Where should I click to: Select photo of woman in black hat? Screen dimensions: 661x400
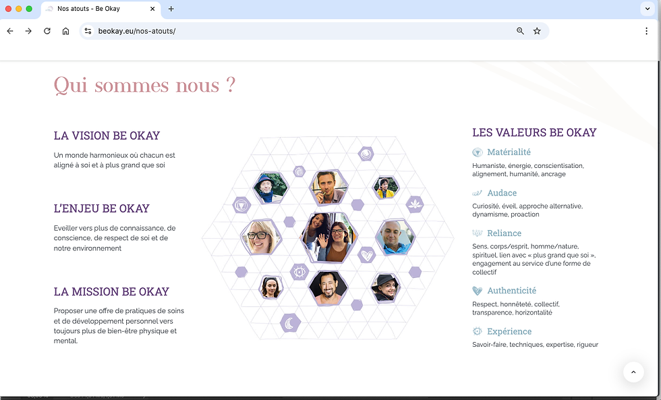(385, 287)
